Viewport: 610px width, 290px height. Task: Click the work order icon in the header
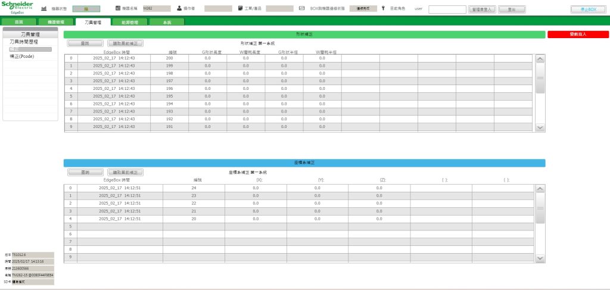click(241, 8)
